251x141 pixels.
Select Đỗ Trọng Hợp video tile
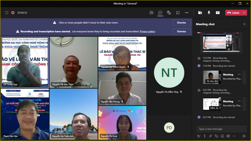click(25, 62)
